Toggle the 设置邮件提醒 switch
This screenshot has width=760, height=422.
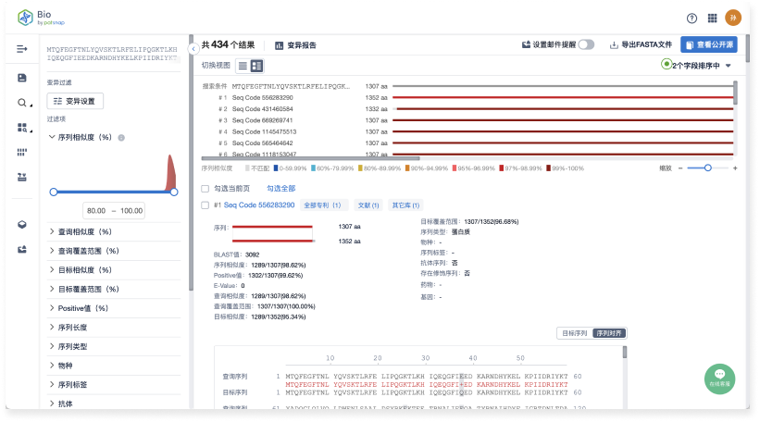(x=585, y=44)
